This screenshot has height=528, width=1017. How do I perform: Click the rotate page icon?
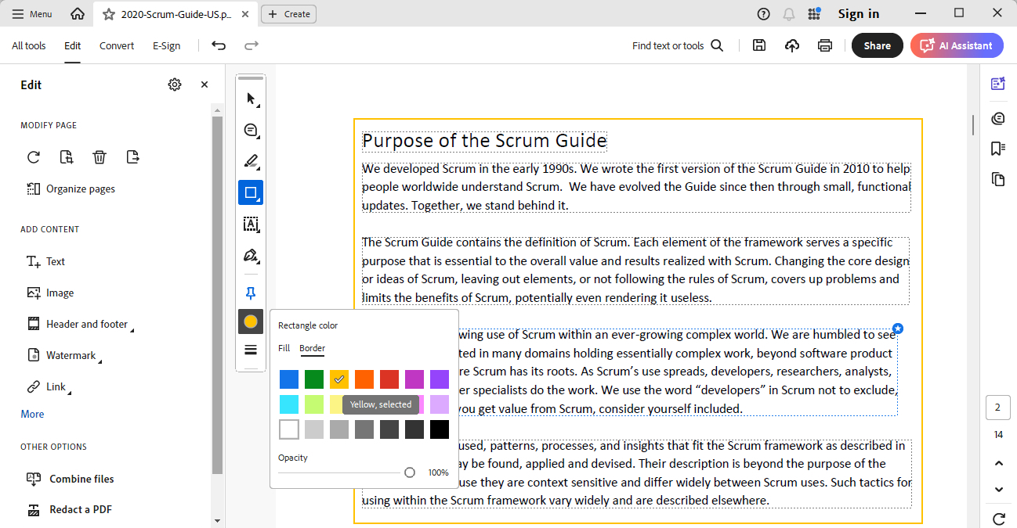tap(33, 157)
